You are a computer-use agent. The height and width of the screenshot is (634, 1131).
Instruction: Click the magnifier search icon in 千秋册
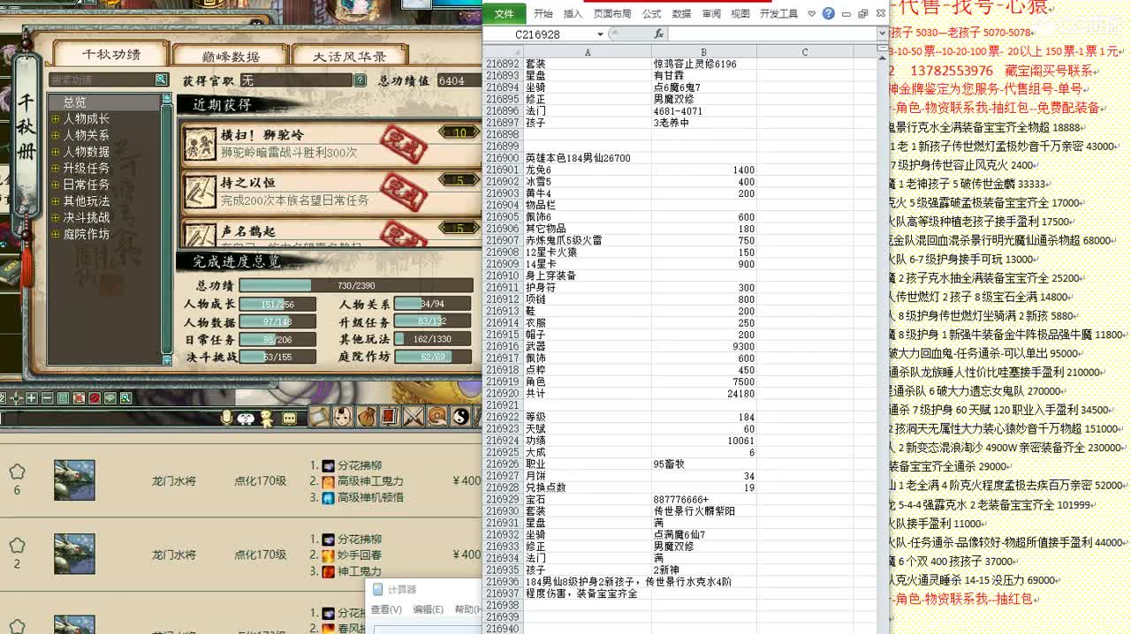[x=162, y=79]
